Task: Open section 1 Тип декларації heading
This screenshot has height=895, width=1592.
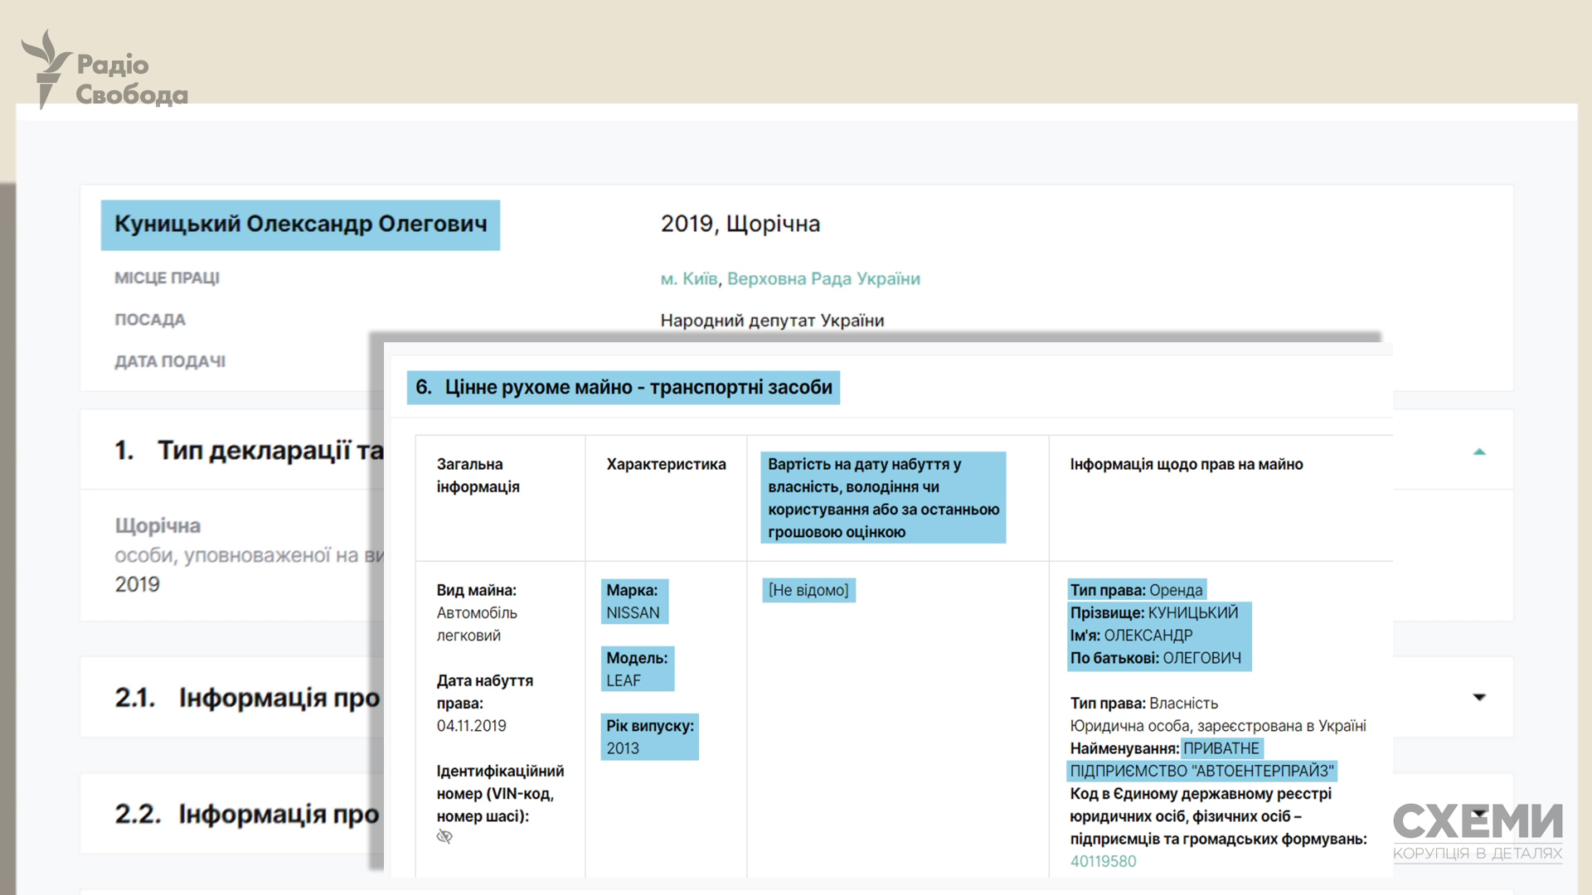Action: [x=249, y=450]
